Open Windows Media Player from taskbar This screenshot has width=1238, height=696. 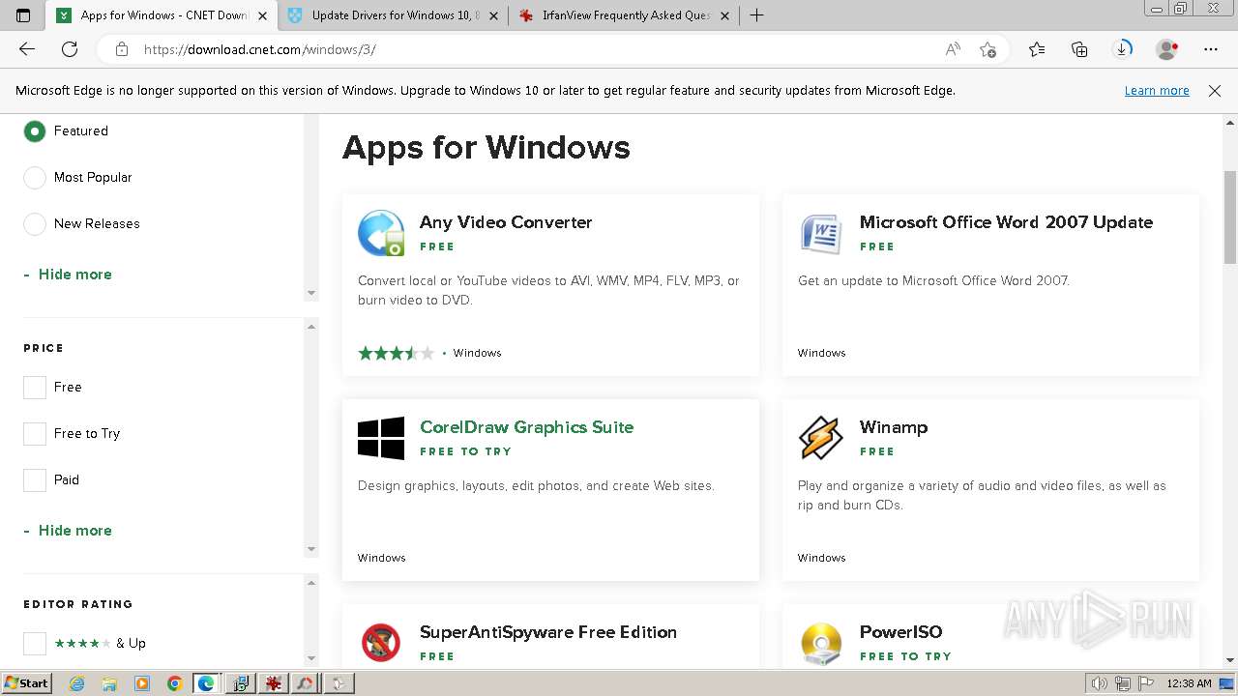[142, 683]
